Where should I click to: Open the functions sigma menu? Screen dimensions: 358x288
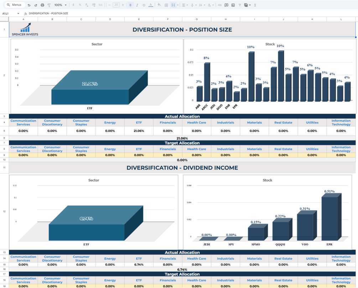(x=255, y=5)
